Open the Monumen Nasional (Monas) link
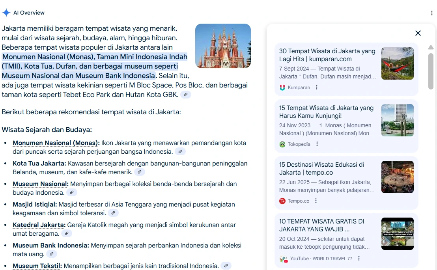Viewport: 437px width, 270px height. 56,143
